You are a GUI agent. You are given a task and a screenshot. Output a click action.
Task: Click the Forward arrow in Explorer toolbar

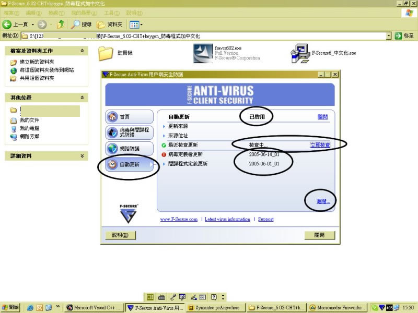pyautogui.click(x=42, y=25)
